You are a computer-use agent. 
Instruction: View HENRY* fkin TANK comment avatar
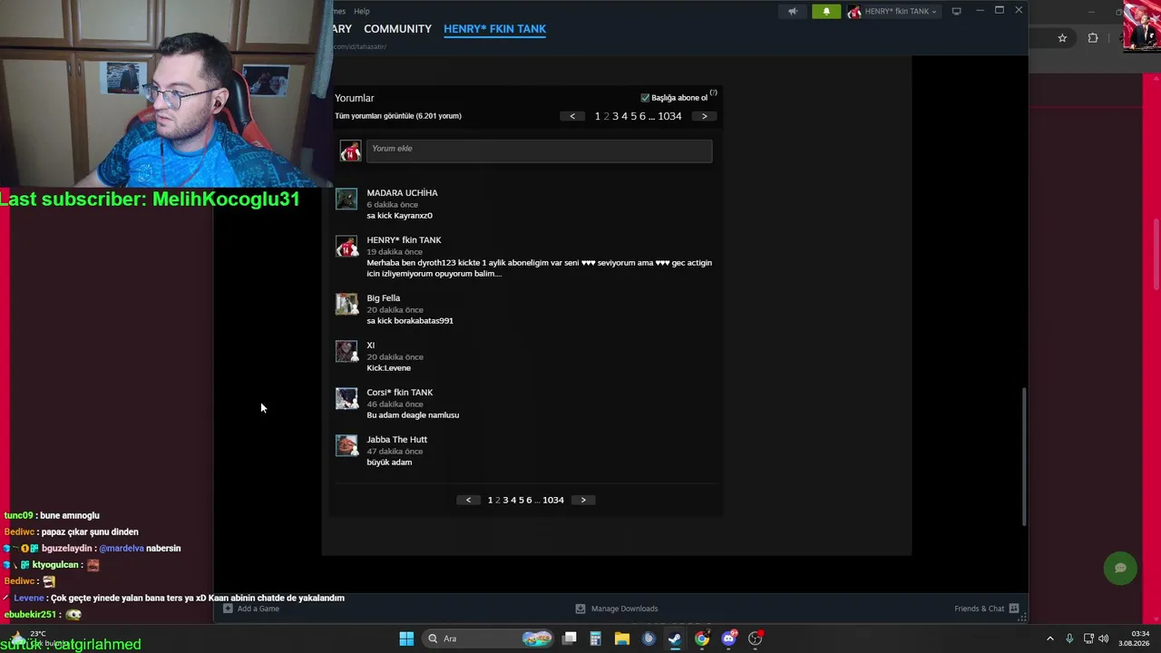click(346, 246)
